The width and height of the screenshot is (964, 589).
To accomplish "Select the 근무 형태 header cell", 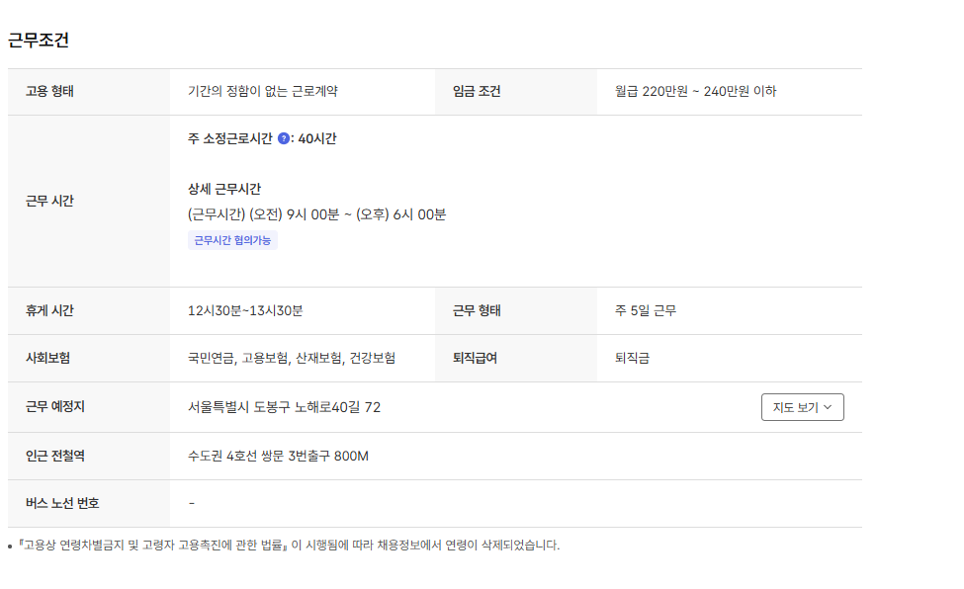I will 477,311.
